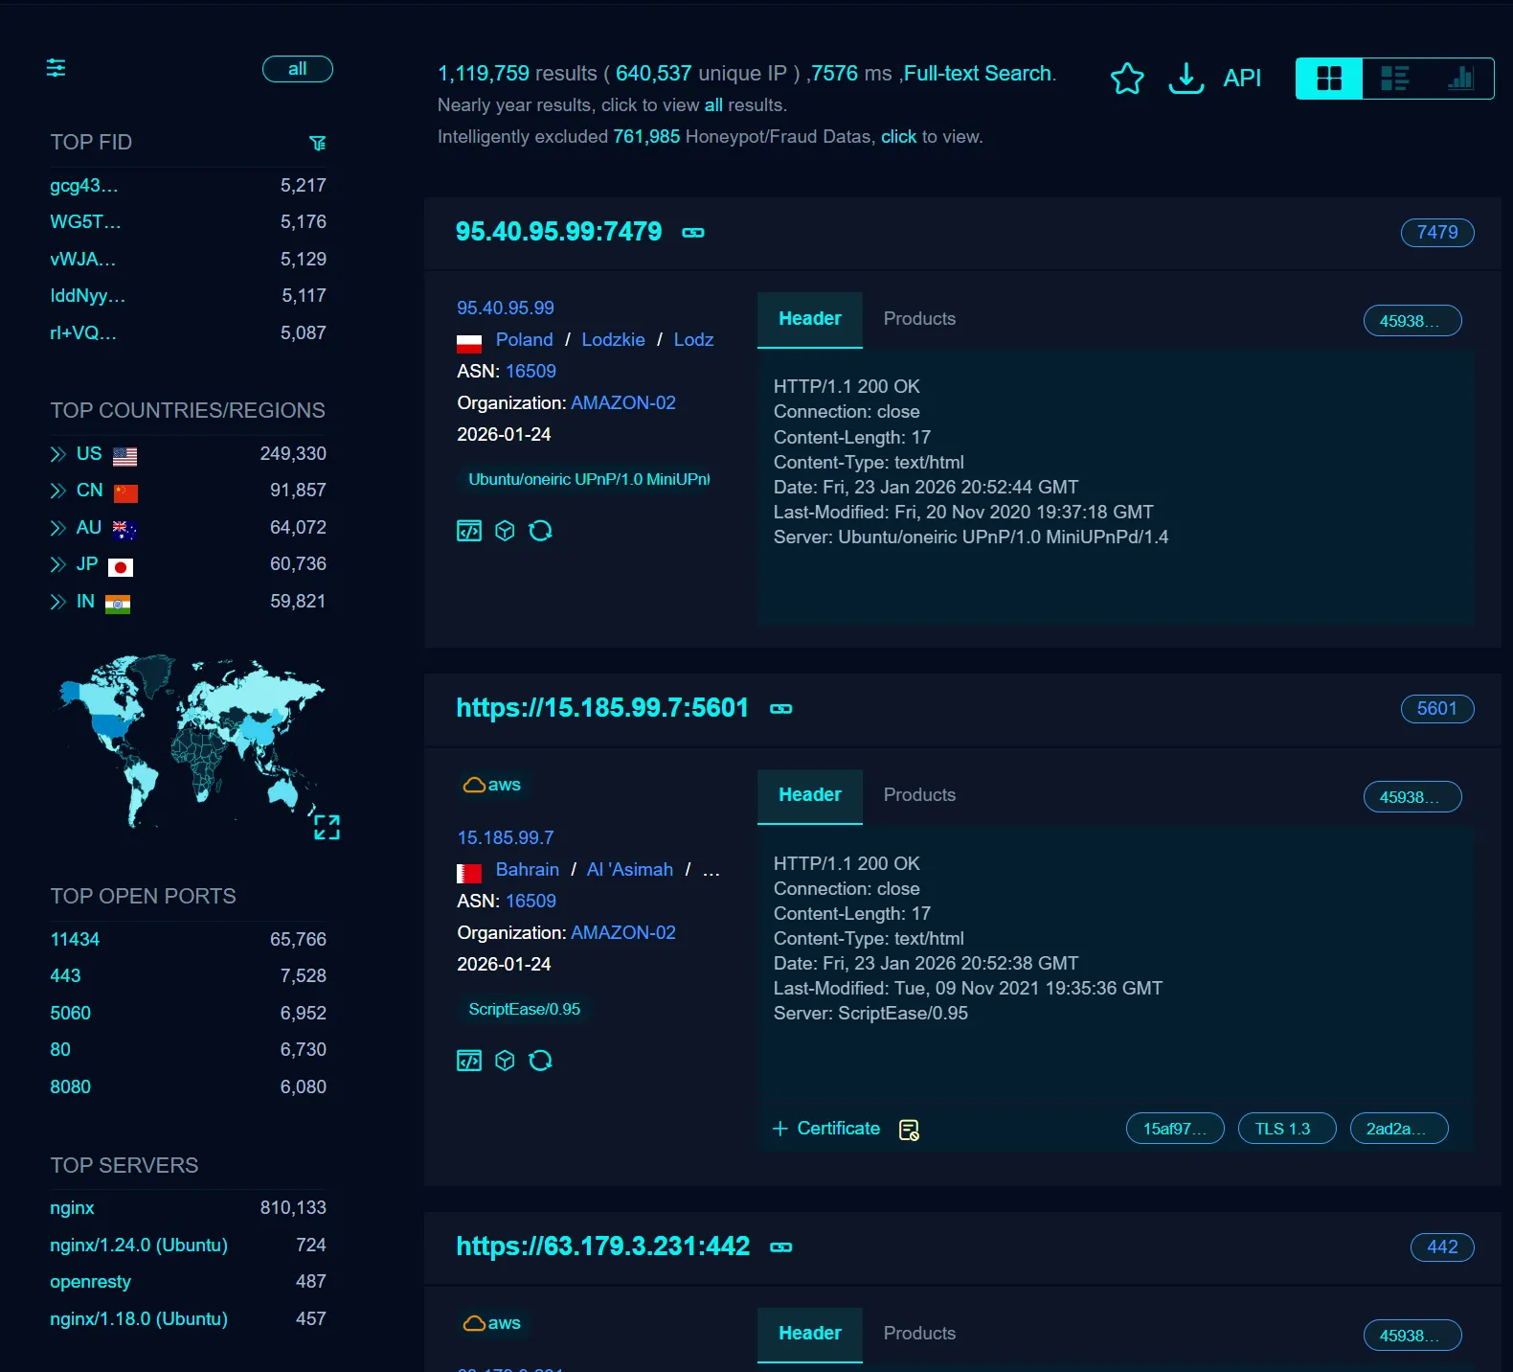Filter by server openresty
1513x1372 pixels.
[x=91, y=1282]
